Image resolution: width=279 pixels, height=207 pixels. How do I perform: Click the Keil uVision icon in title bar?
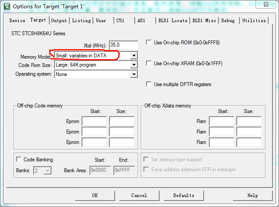(7, 7)
